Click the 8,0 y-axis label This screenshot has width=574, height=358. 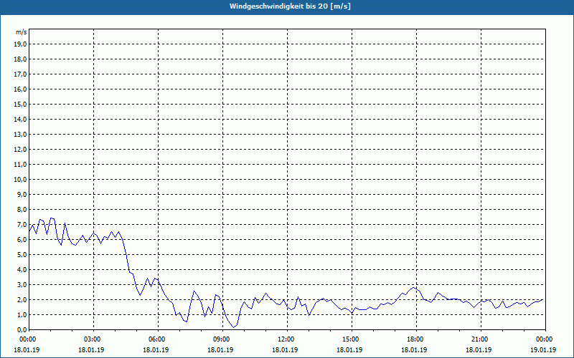22,209
